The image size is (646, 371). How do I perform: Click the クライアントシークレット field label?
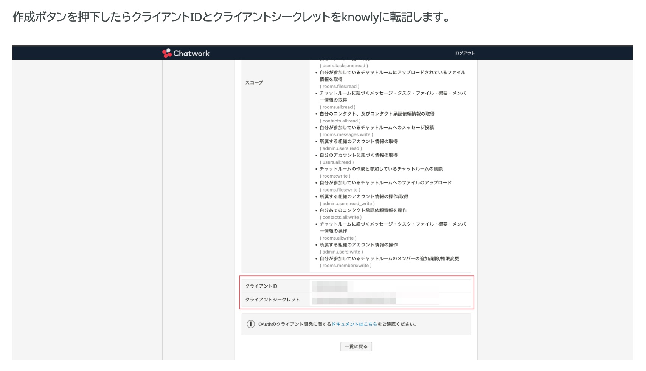tap(273, 300)
